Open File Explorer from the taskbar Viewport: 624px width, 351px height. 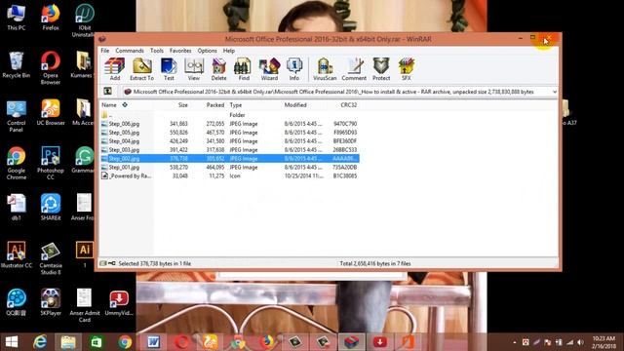click(x=68, y=342)
